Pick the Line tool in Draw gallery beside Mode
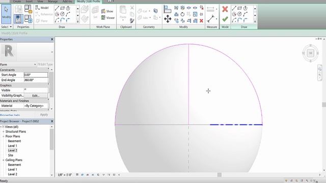Image resolution: width=326 pixels, height=183 pixels. (x=234, y=8)
